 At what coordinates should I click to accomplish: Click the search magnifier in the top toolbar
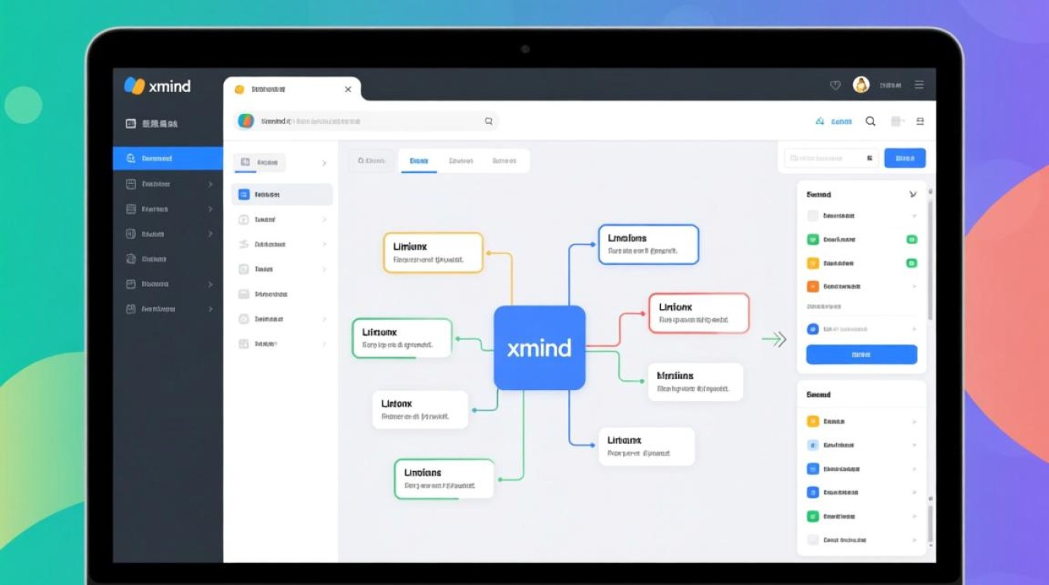click(x=870, y=121)
